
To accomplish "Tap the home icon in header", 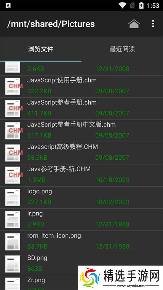I will (134, 24).
